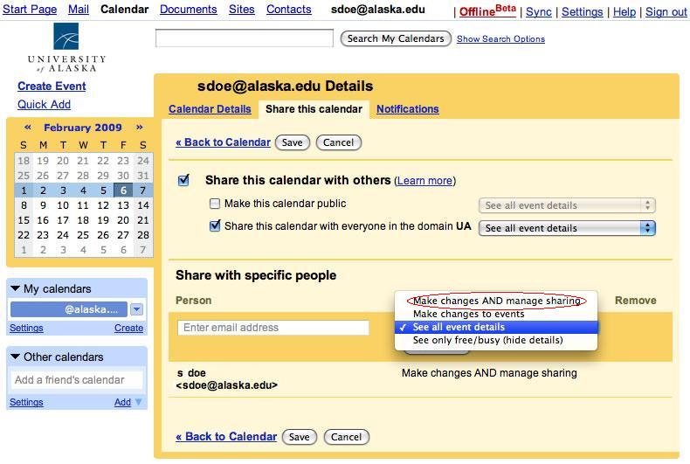Viewport: 690px width, 464px height.
Task: Click Show Search Options link
Action: pyautogui.click(x=500, y=38)
